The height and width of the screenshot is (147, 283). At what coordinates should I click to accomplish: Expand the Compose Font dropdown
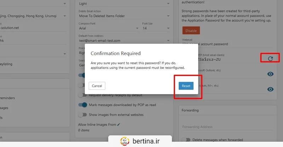[109, 28]
